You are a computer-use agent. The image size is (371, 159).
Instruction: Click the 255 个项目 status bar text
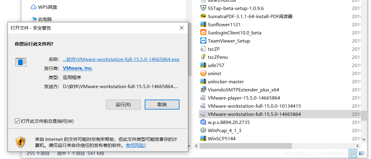[38, 153]
